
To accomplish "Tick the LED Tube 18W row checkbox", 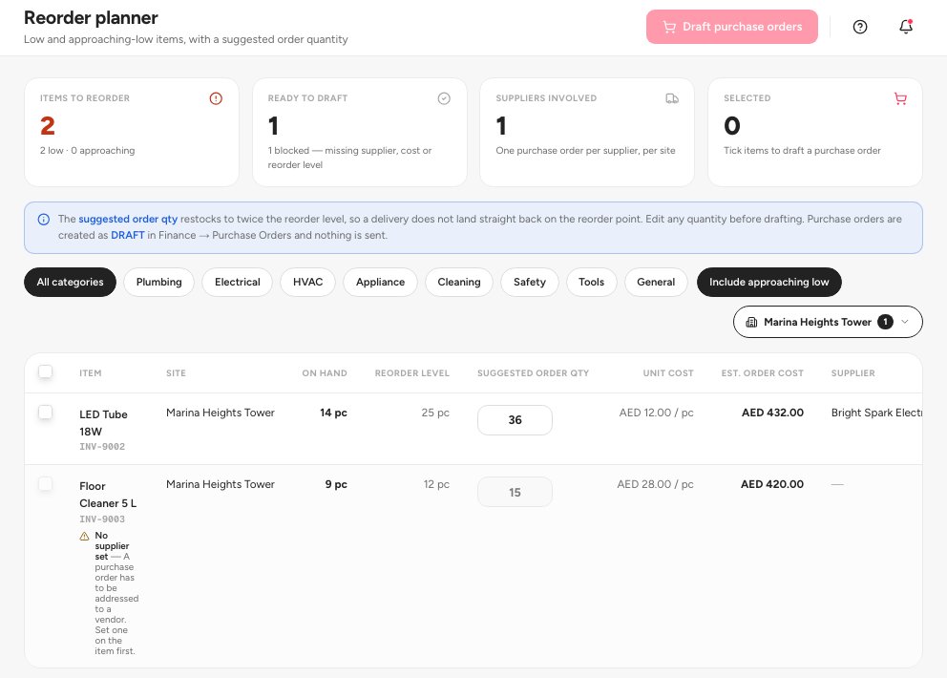I will point(45,413).
